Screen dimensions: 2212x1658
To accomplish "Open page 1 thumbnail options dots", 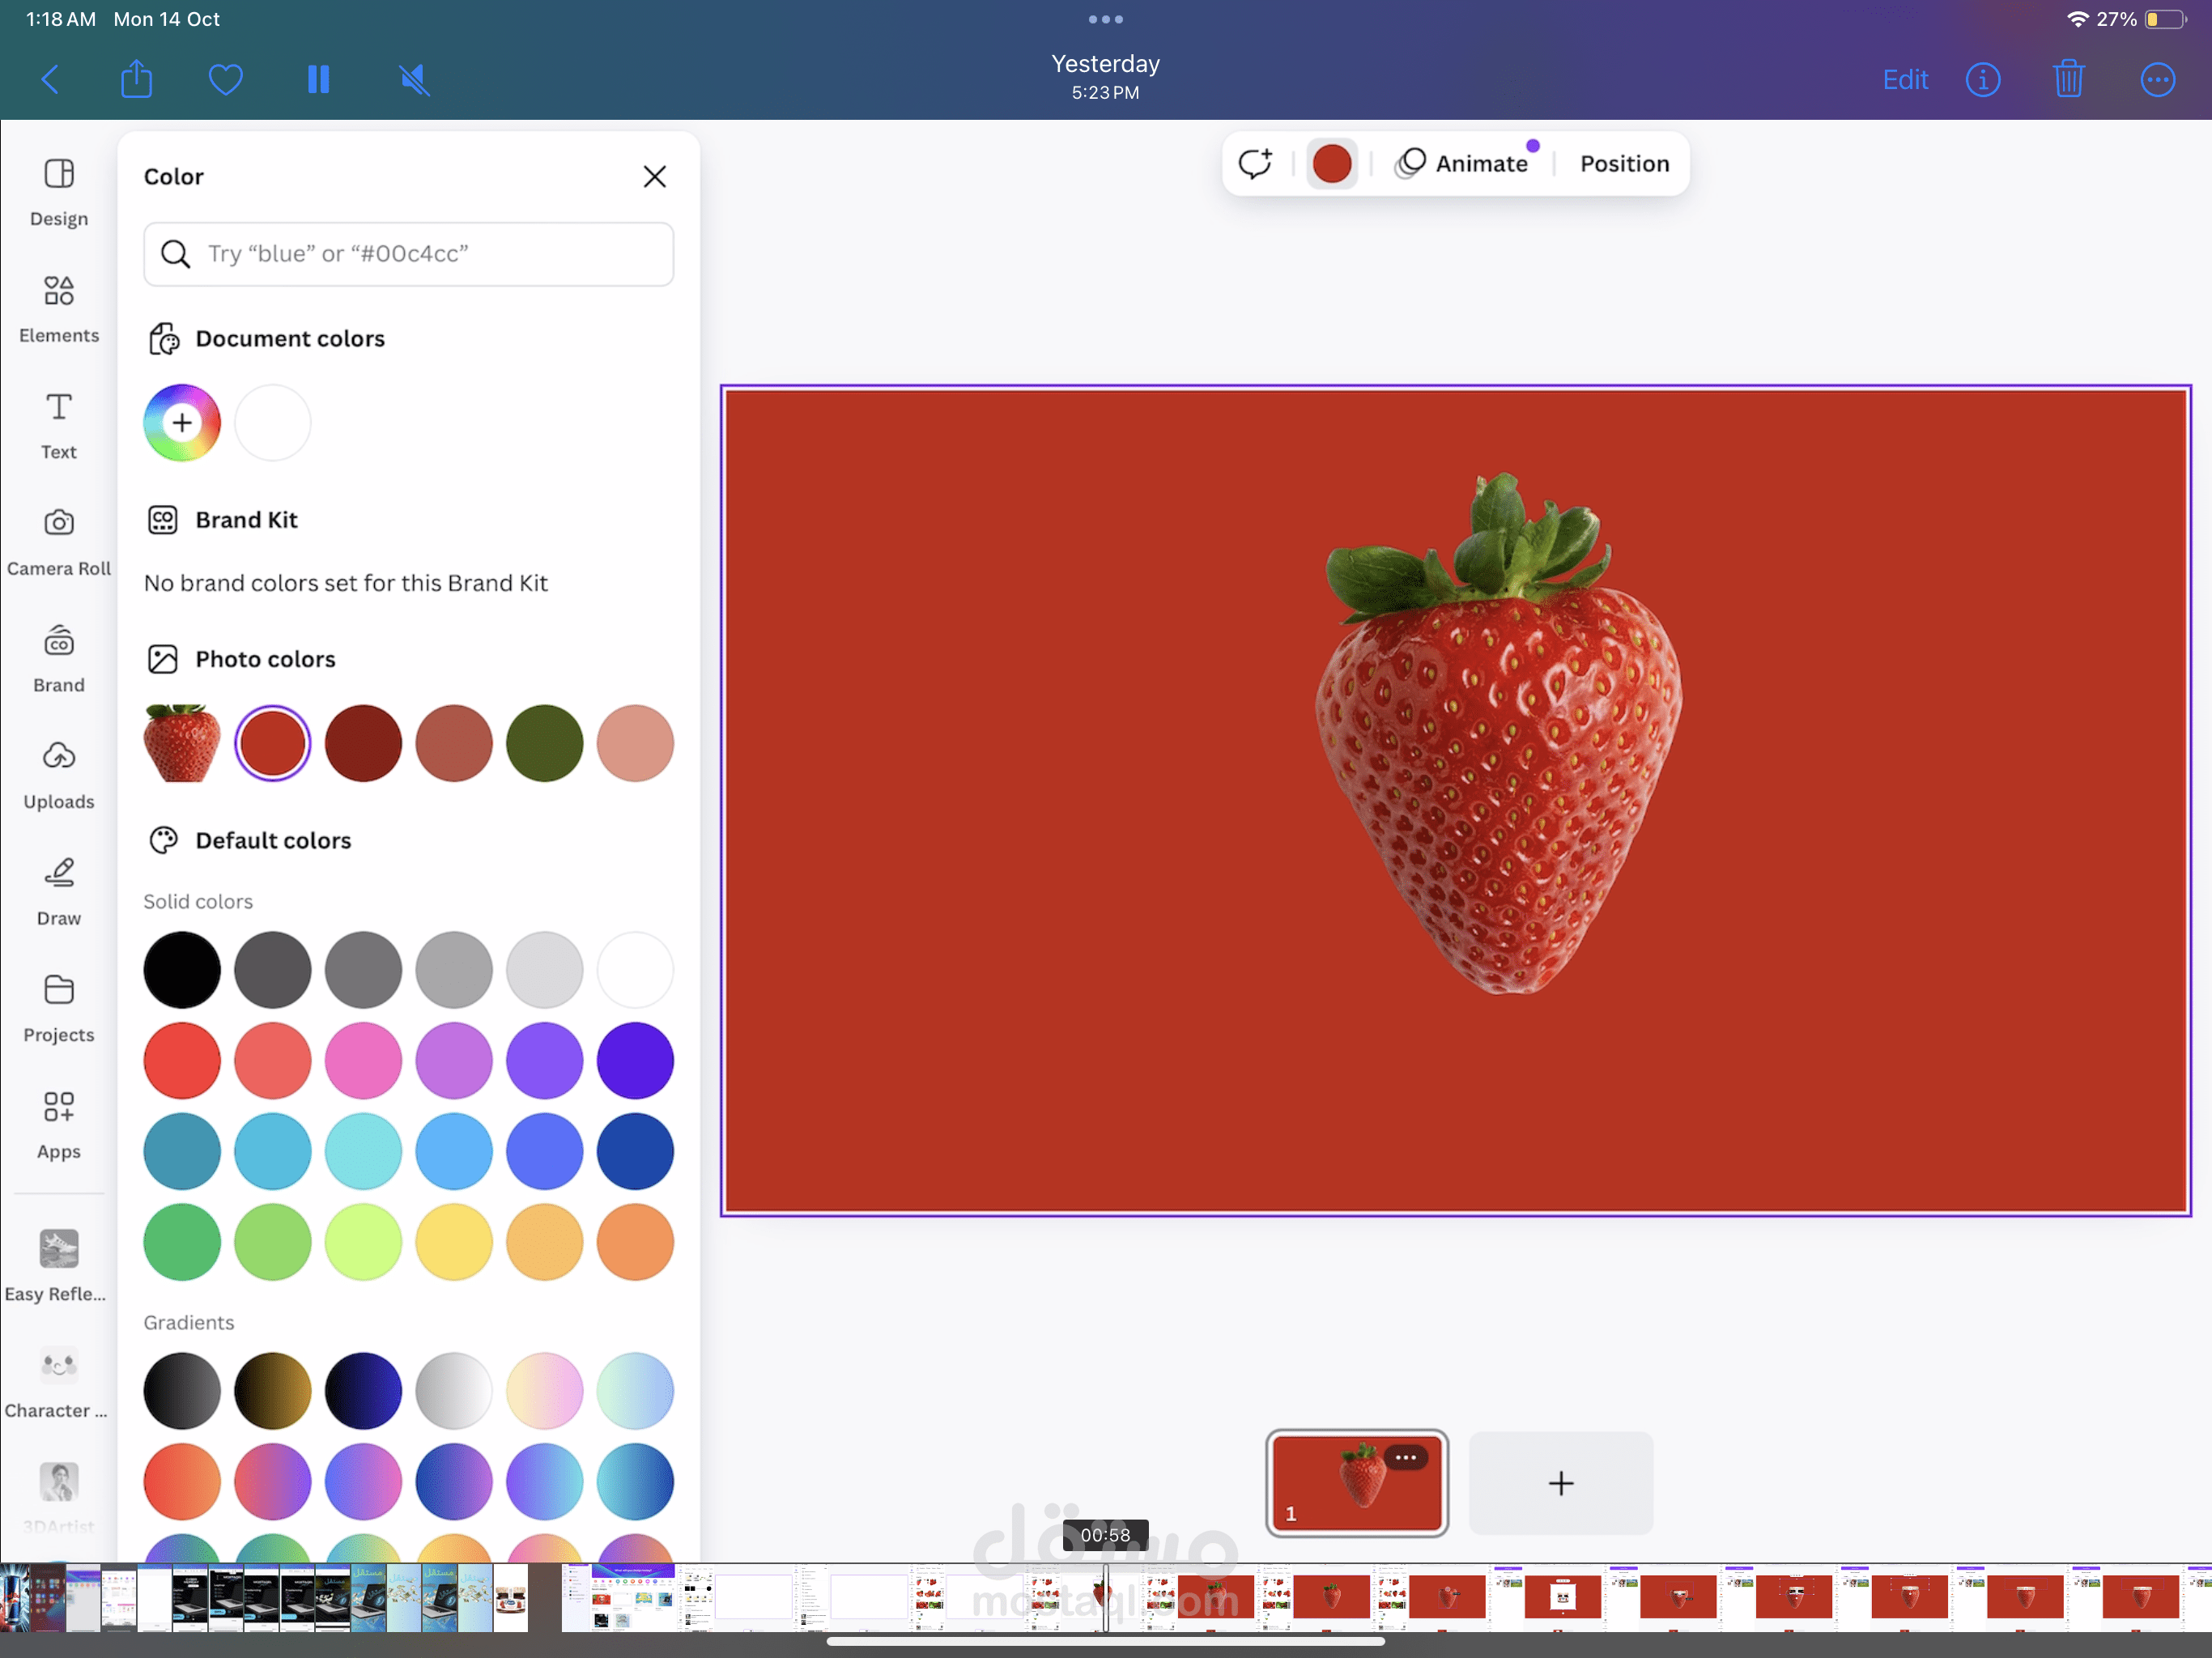I will coord(1405,1457).
